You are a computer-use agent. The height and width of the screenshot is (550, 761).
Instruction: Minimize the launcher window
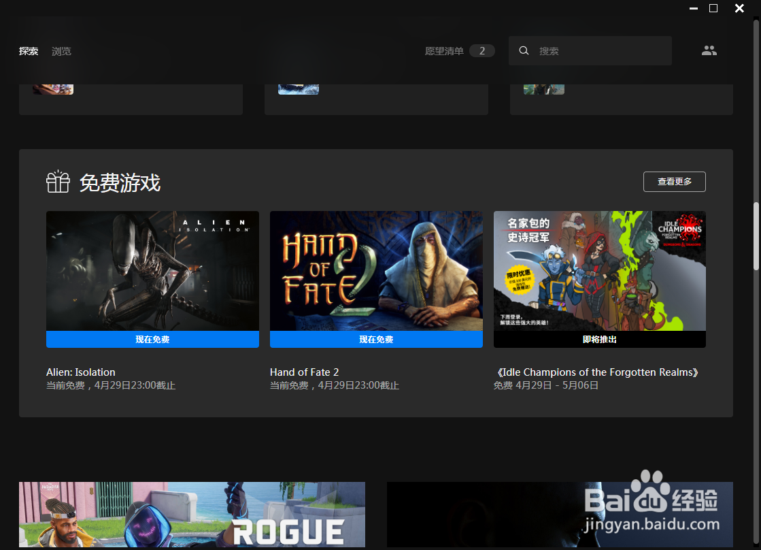(x=694, y=8)
